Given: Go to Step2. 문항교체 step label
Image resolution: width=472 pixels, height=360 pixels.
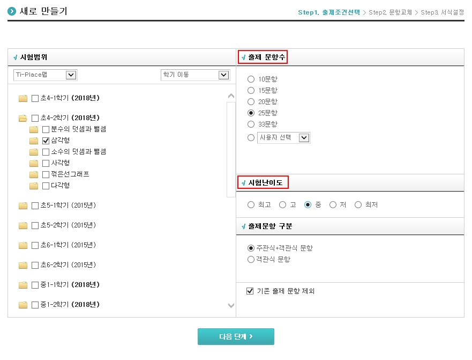Looking at the screenshot, I should (390, 12).
